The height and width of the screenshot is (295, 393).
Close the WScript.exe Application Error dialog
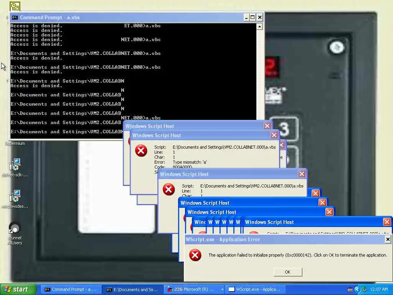pyautogui.click(x=388, y=240)
